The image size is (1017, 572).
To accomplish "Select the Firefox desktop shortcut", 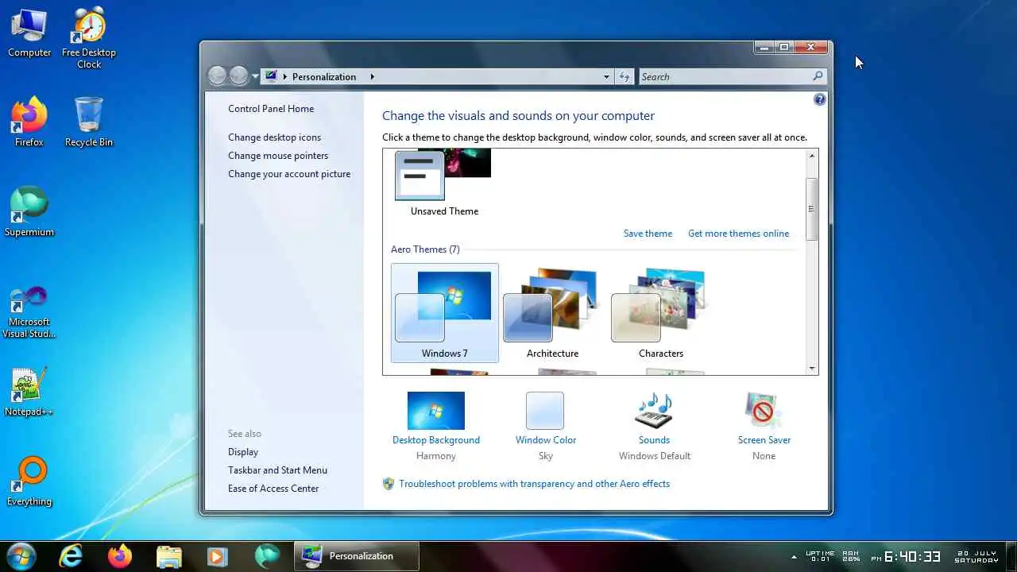I will tap(29, 122).
